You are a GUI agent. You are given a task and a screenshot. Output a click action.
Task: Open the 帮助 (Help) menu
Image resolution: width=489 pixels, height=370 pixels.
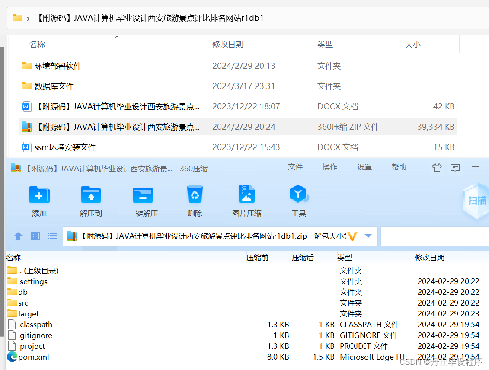(x=399, y=167)
